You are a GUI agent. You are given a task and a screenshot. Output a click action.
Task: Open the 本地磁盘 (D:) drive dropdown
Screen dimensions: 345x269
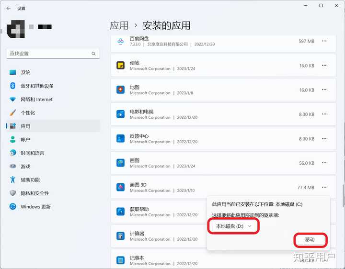(233, 226)
